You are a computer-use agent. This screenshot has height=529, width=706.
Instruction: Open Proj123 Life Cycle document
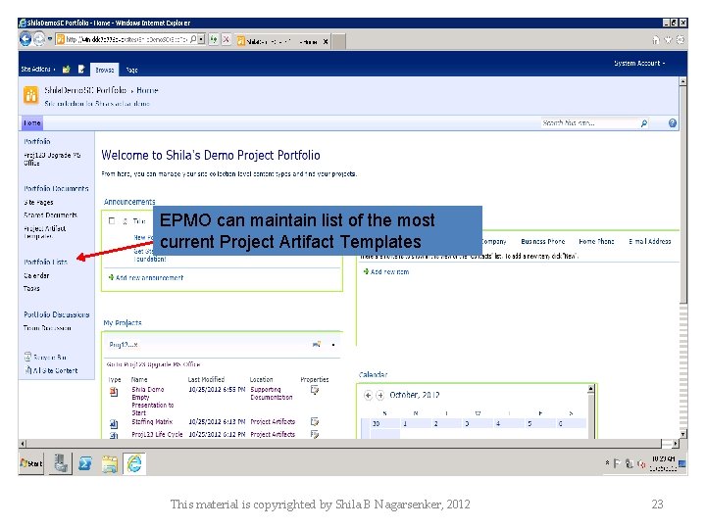pyautogui.click(x=157, y=435)
